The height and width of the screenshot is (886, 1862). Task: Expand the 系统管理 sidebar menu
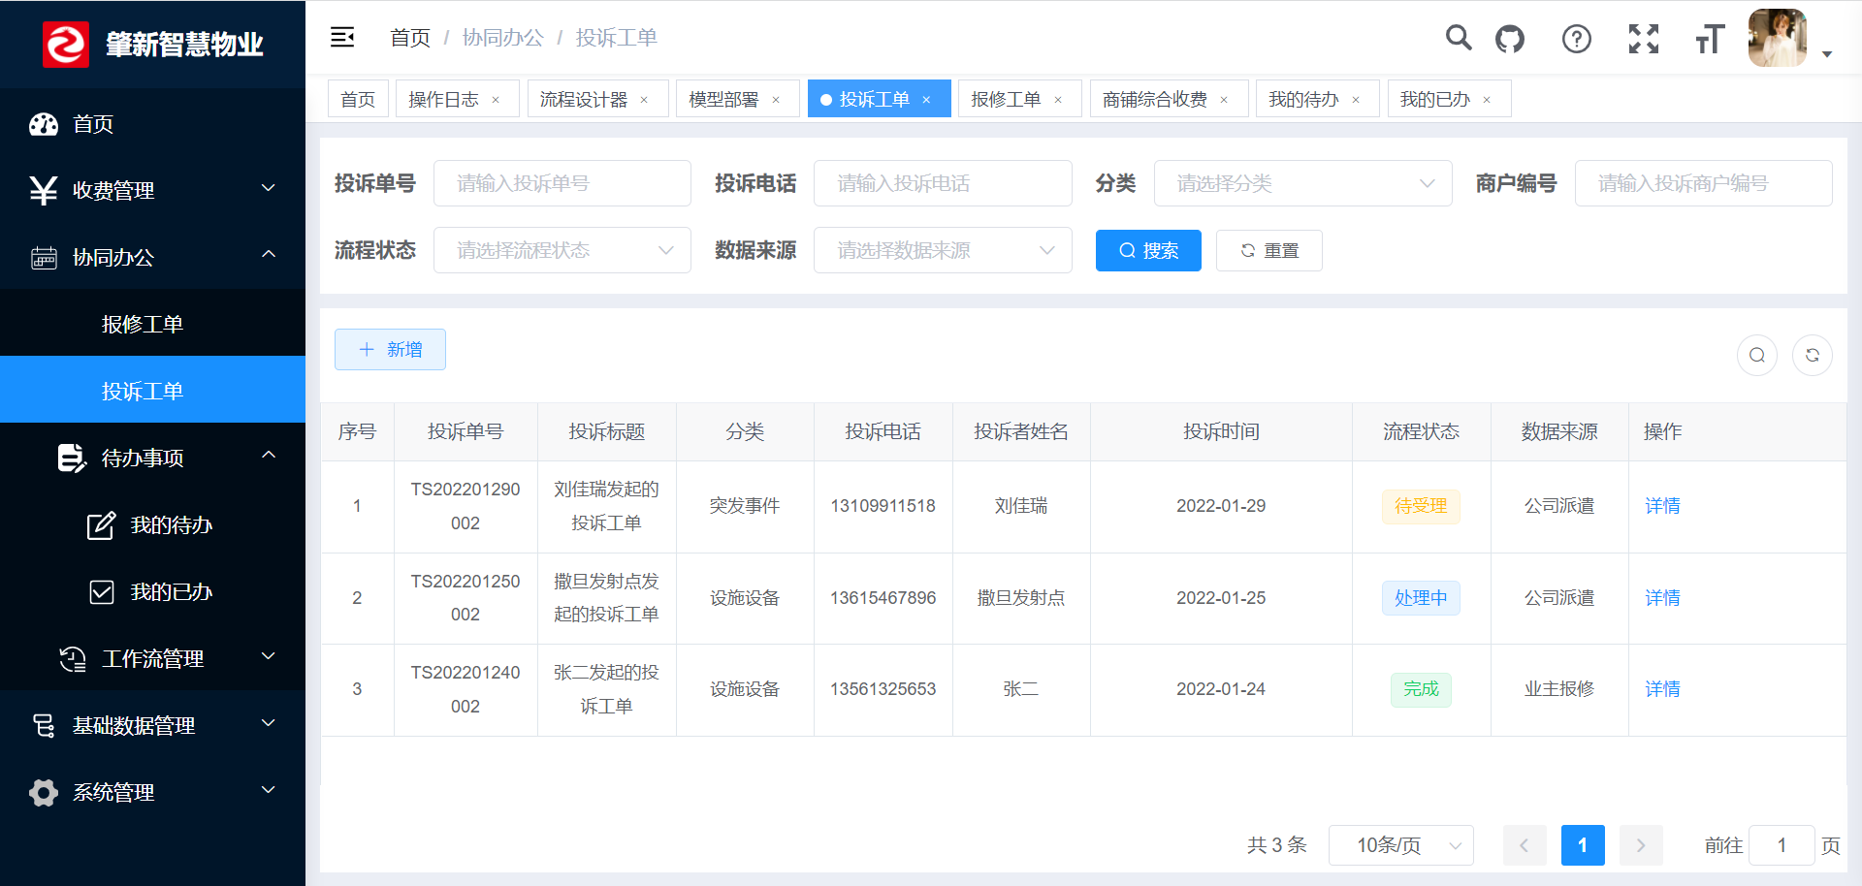[152, 792]
